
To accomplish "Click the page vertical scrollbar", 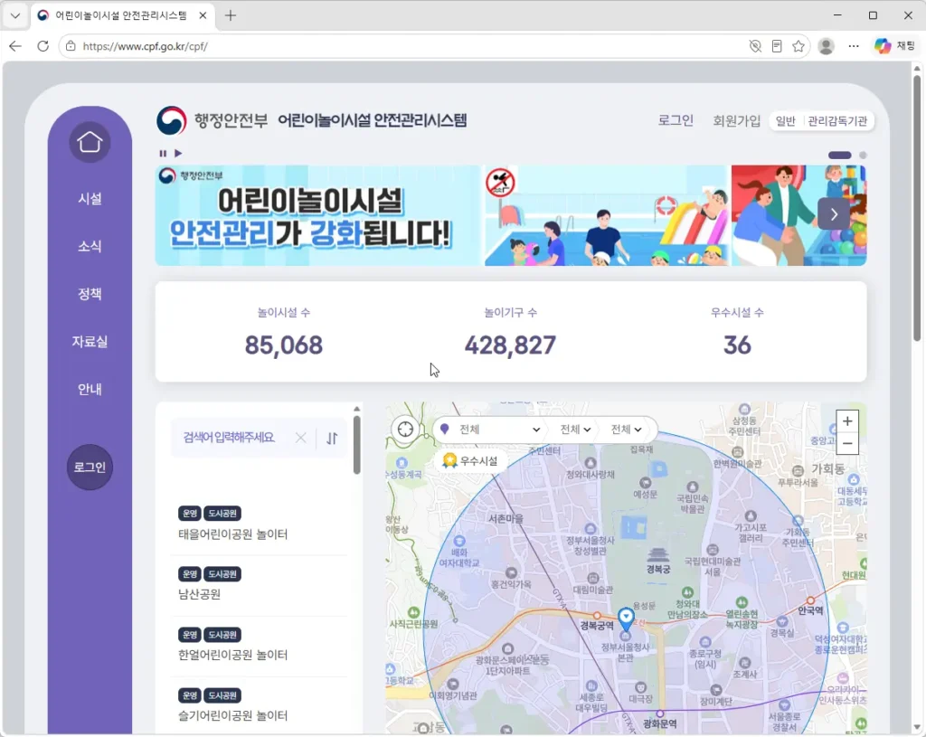I will pos(917,207).
